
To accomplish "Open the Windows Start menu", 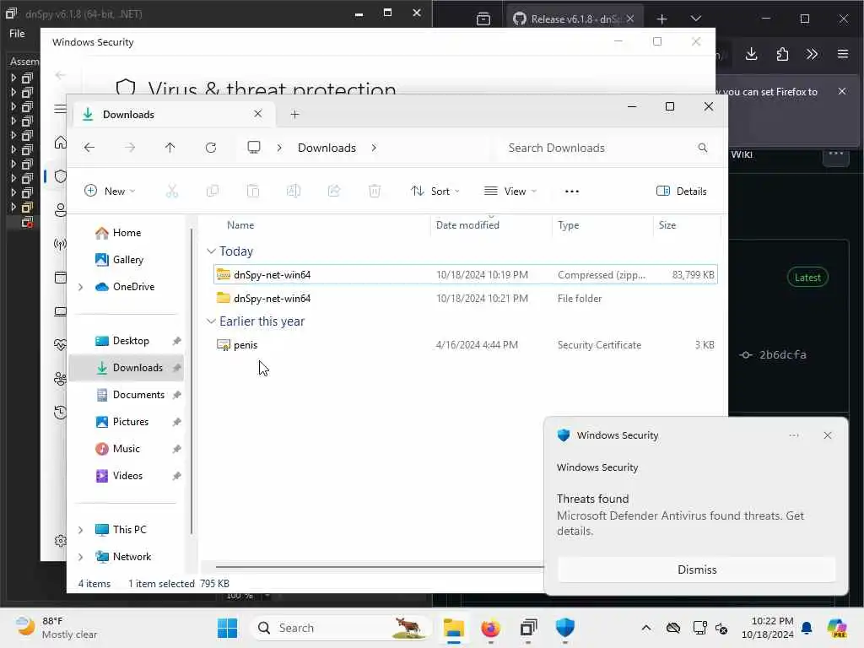I will pyautogui.click(x=227, y=628).
